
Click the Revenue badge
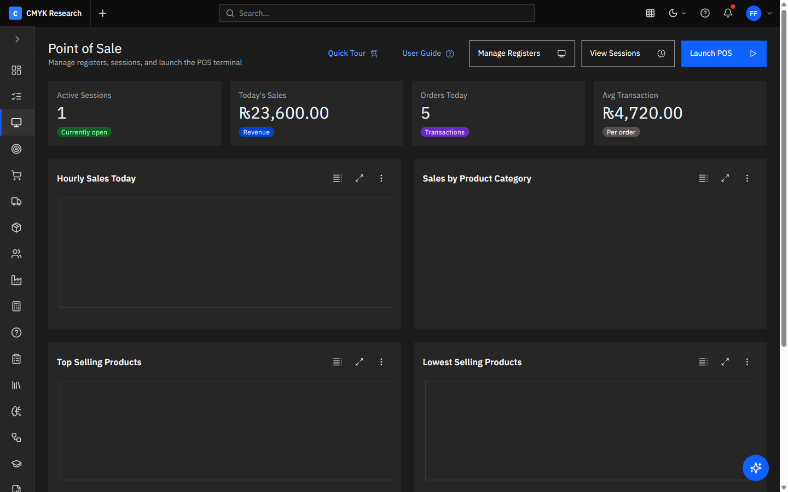pyautogui.click(x=256, y=132)
